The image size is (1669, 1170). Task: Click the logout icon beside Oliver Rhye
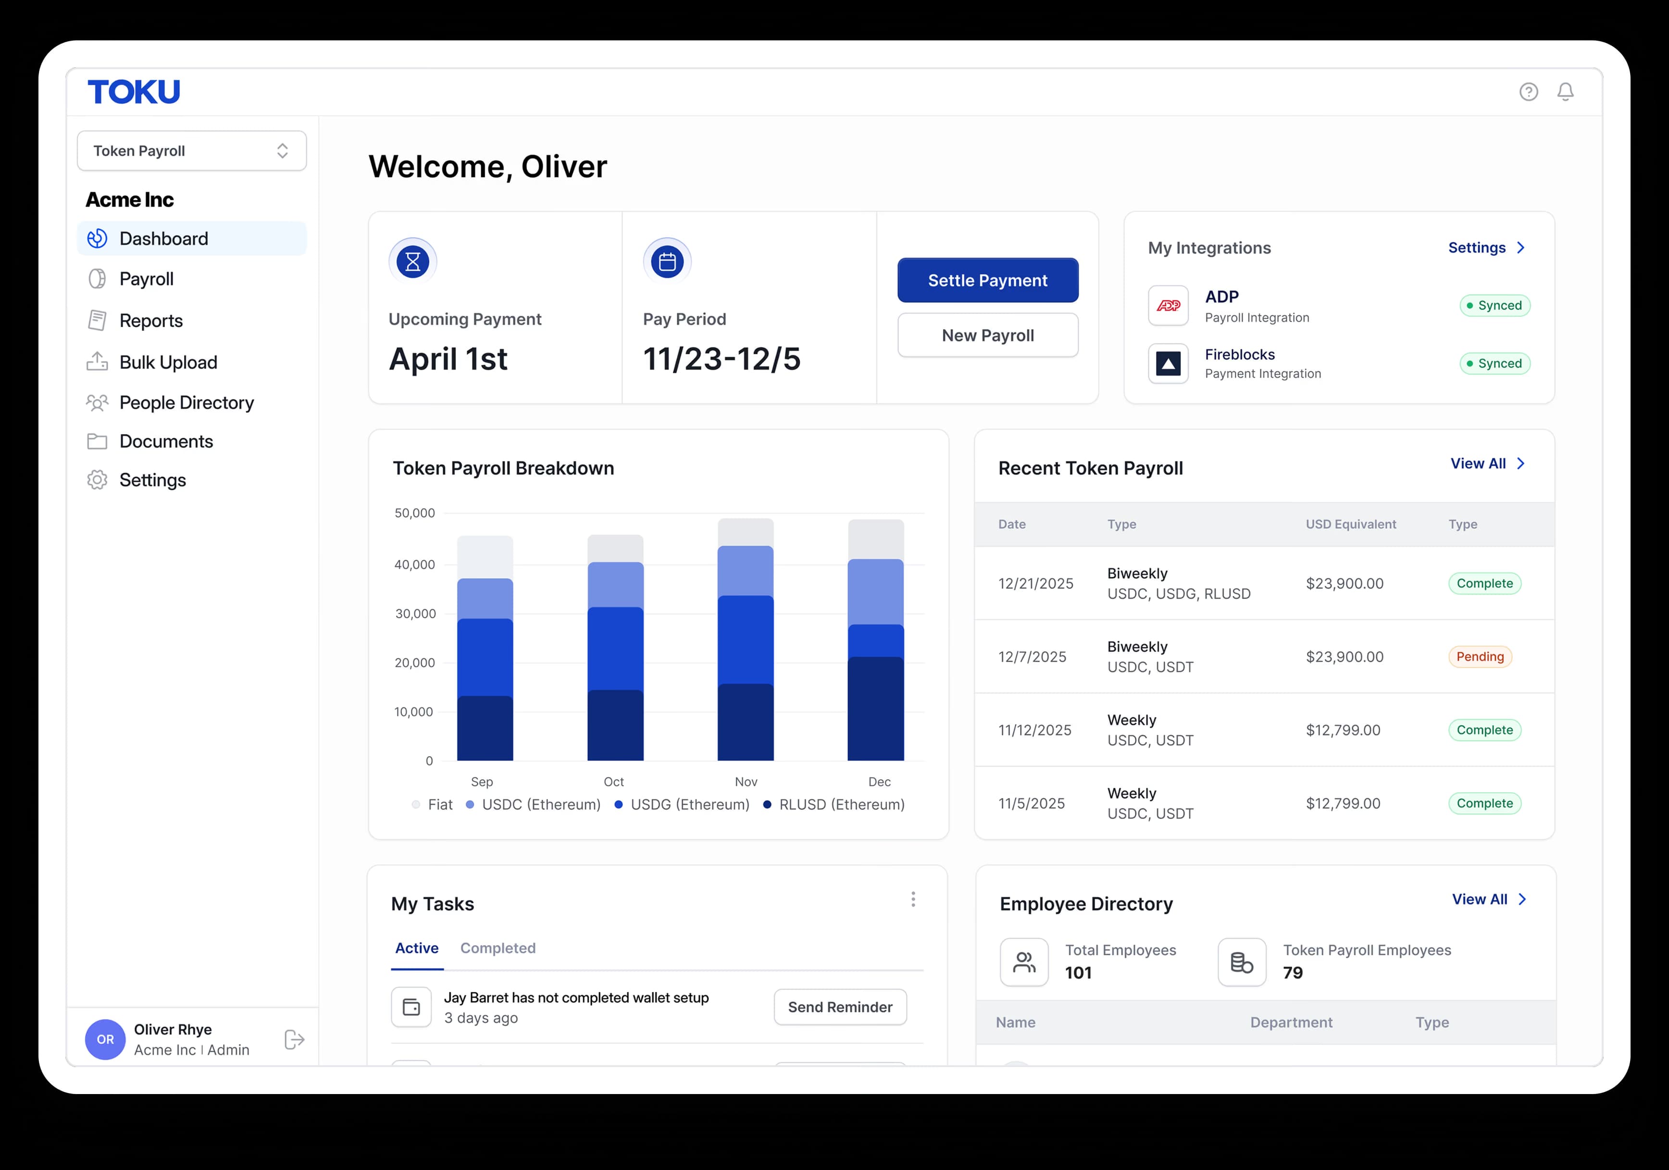[294, 1040]
